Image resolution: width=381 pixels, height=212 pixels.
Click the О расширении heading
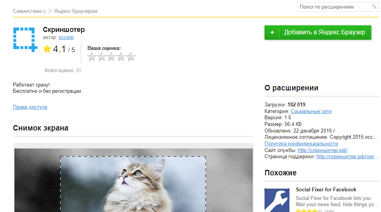click(291, 88)
